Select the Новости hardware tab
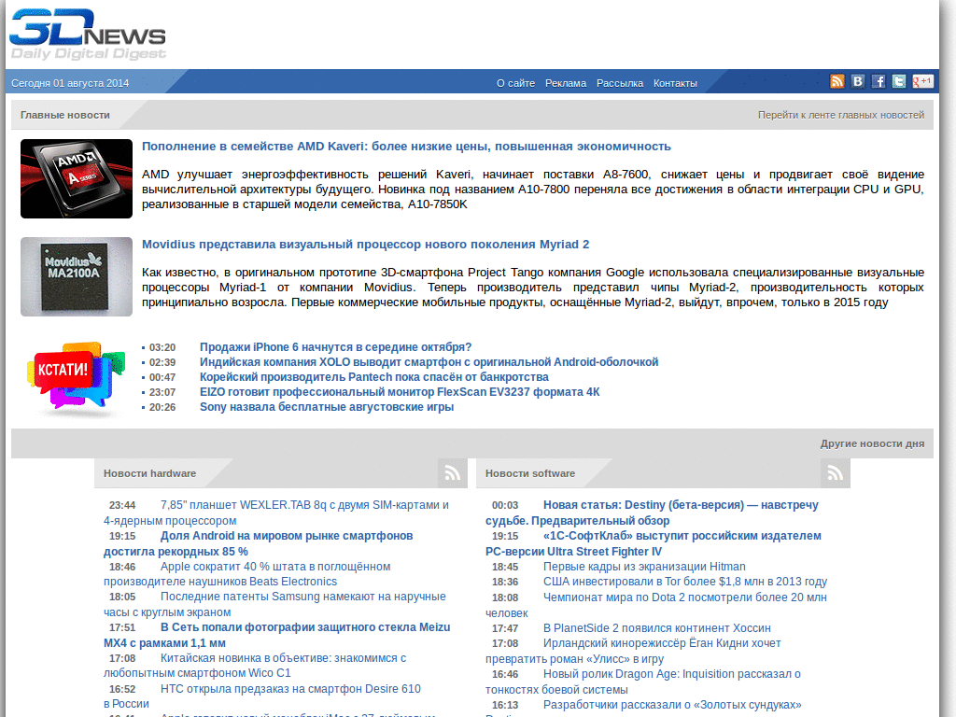This screenshot has height=717, width=956. [x=150, y=472]
